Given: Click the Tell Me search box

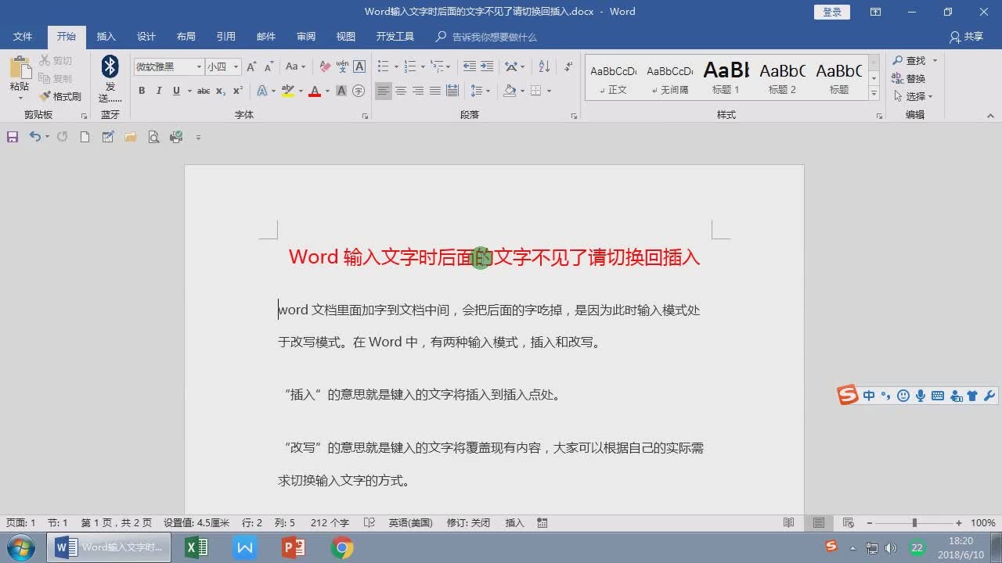Looking at the screenshot, I should click(x=486, y=37).
